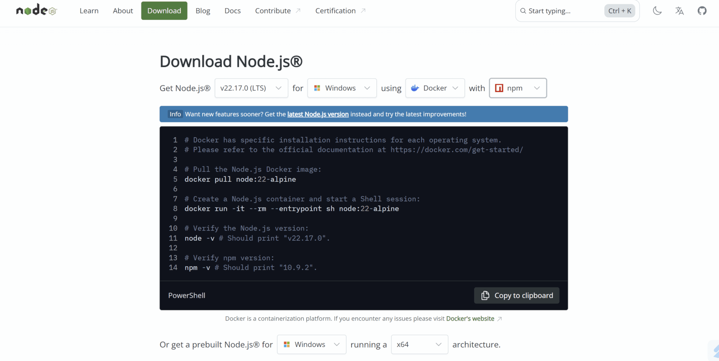Expand the Docker install method dropdown
The width and height of the screenshot is (719, 361).
(x=435, y=88)
